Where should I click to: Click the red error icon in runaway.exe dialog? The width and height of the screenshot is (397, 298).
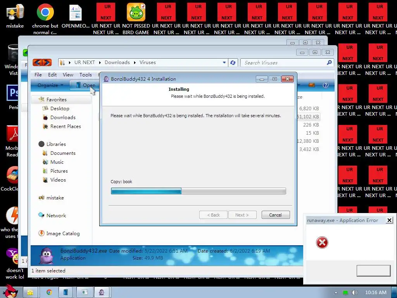point(322,243)
